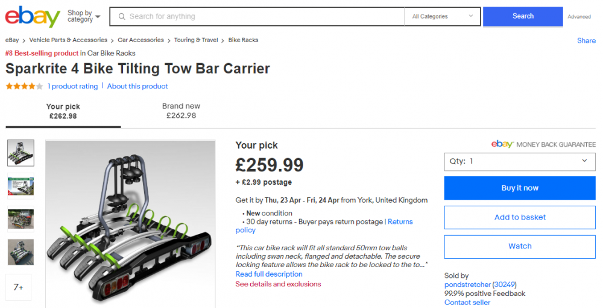Select the fourth product thumbnail photo
This screenshot has width=603, height=308.
21,252
